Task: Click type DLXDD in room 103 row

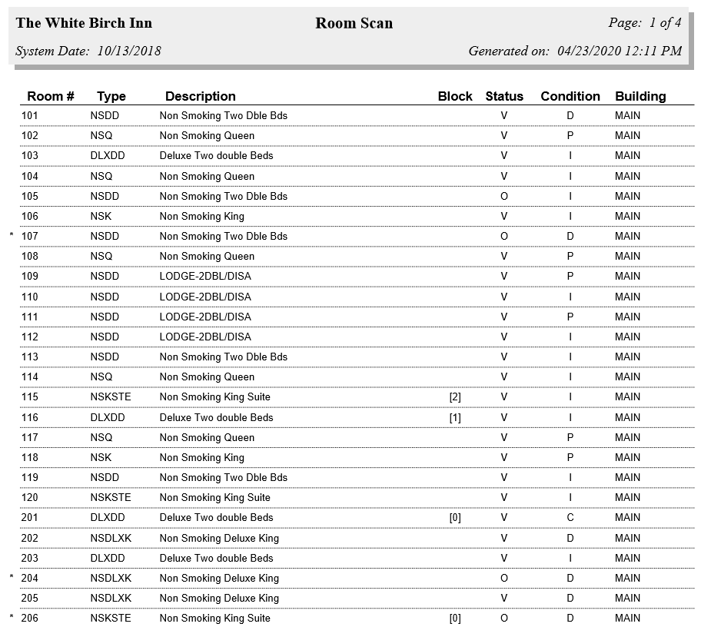Action: click(x=108, y=155)
